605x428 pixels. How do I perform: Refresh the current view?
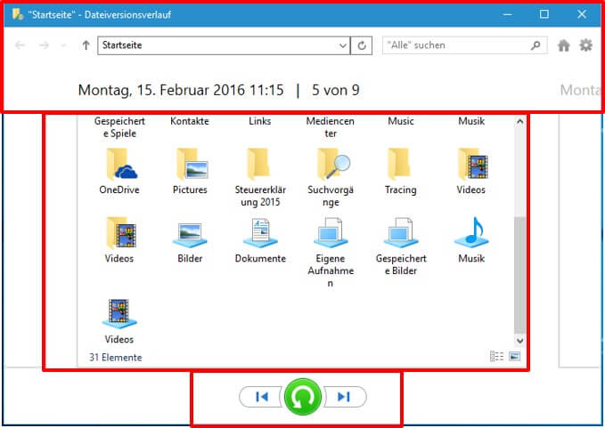(x=362, y=45)
